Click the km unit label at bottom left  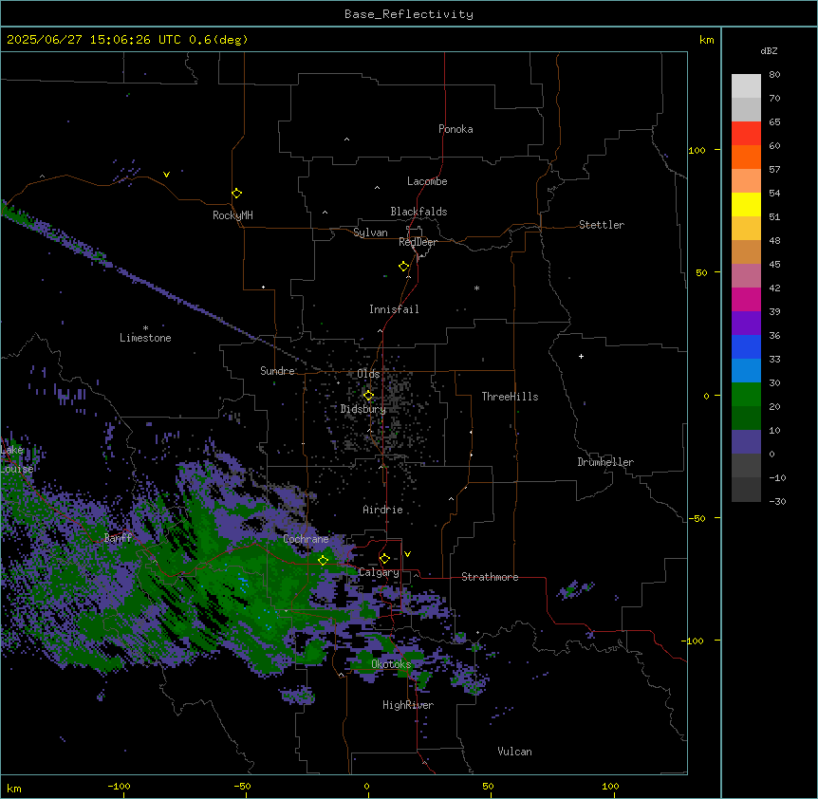tap(14, 788)
